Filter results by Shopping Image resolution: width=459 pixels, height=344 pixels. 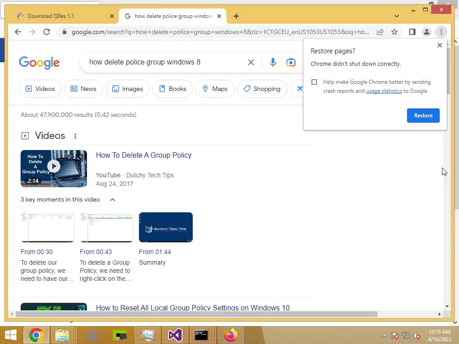click(x=262, y=89)
